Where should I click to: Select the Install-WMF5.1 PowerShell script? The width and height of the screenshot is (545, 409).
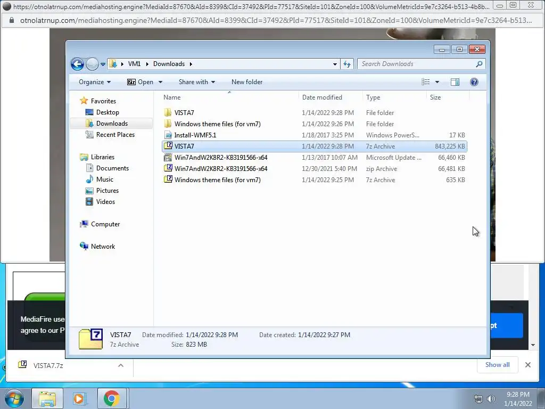point(314,135)
